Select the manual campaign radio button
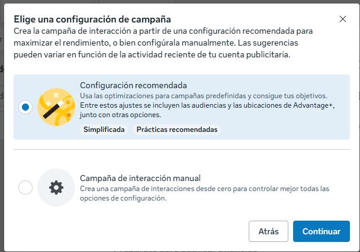 tap(25, 188)
